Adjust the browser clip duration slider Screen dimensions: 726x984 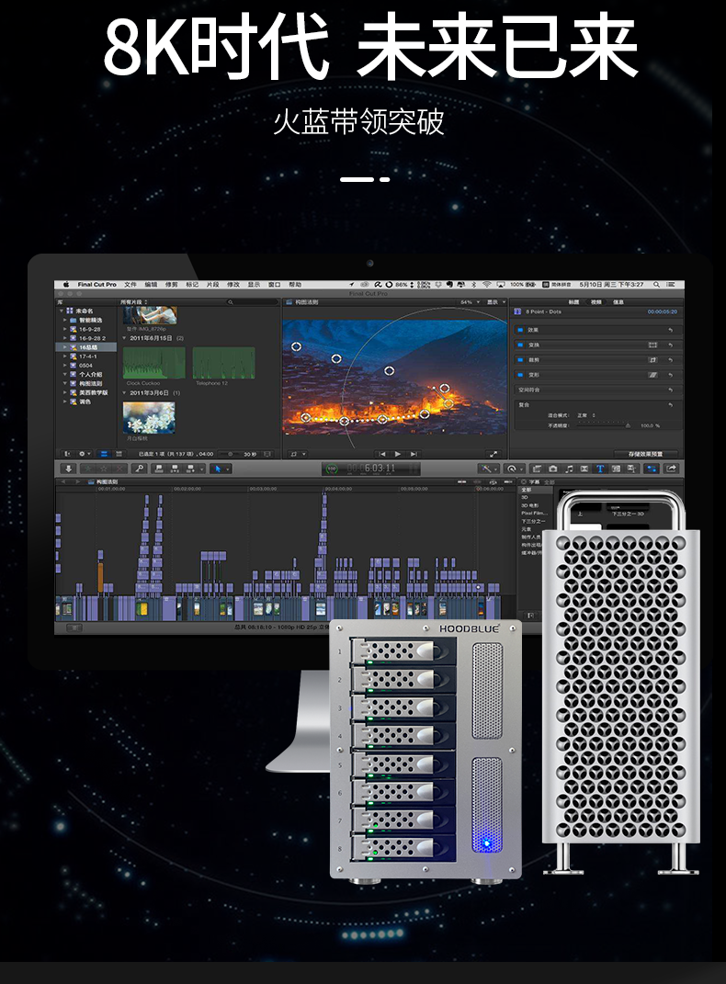point(231,454)
